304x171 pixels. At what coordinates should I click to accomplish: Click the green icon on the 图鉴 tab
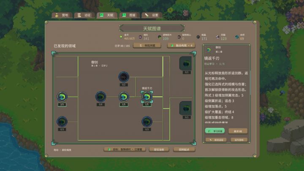tap(124, 15)
